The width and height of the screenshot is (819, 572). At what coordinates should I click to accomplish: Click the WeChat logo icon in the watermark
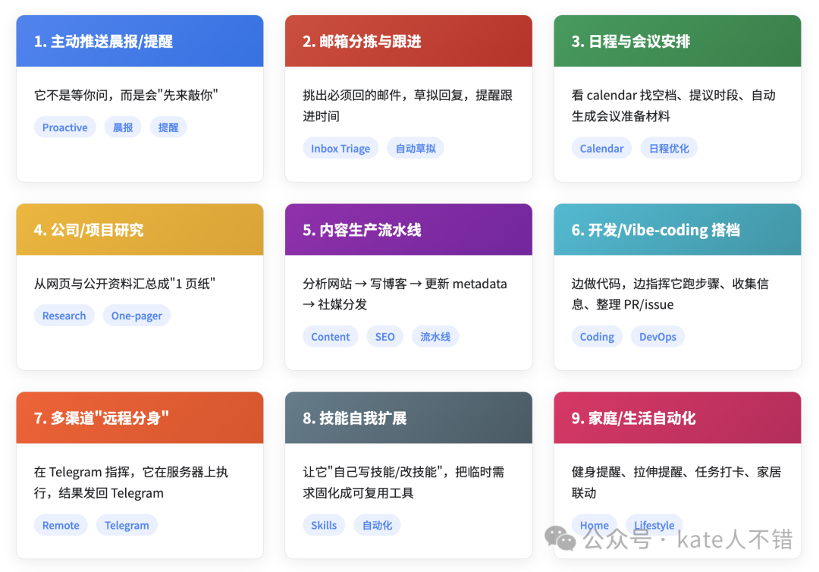click(x=560, y=539)
